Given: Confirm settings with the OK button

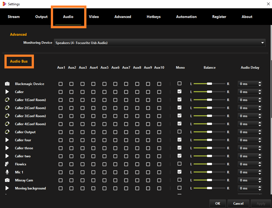Looking at the screenshot, I should (218, 204).
